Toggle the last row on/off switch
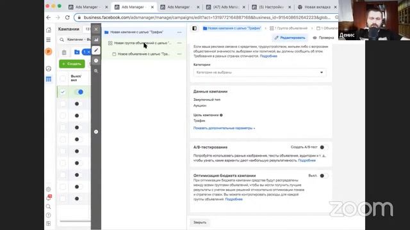 [x=78, y=199]
